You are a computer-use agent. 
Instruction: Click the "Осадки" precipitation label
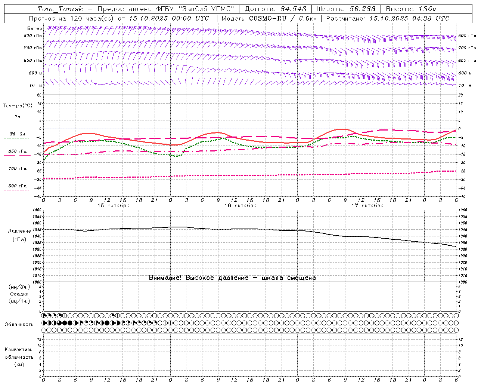(19, 294)
